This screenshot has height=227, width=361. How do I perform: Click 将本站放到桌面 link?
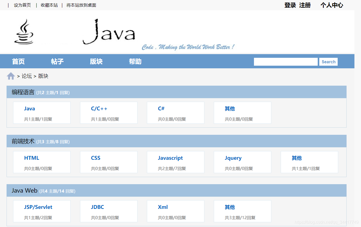click(x=81, y=5)
